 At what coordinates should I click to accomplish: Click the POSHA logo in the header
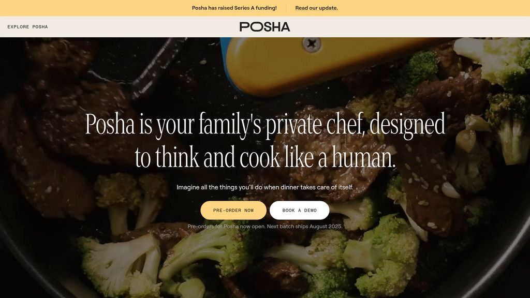(264, 27)
